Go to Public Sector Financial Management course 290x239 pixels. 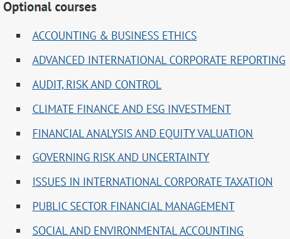[133, 206]
